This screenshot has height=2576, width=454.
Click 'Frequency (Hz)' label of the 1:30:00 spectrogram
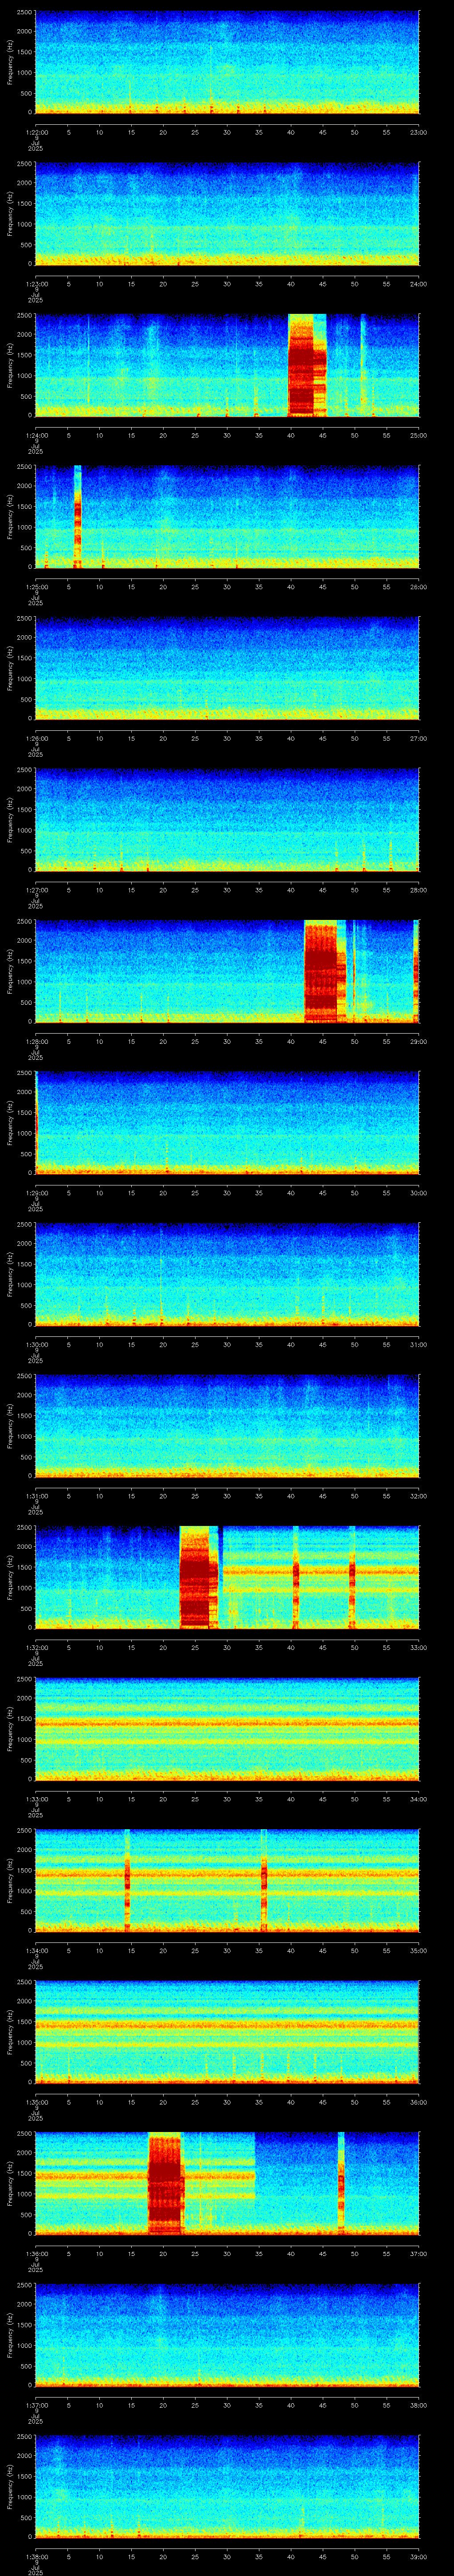click(10, 1275)
